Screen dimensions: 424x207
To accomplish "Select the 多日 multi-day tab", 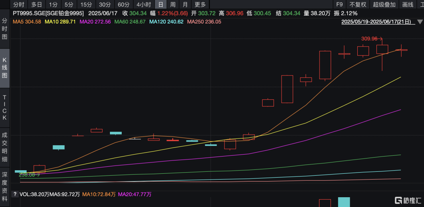I will tap(37, 4).
